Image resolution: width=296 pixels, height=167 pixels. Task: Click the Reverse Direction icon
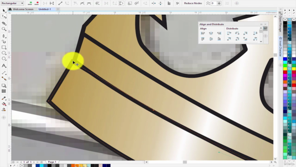98,3
